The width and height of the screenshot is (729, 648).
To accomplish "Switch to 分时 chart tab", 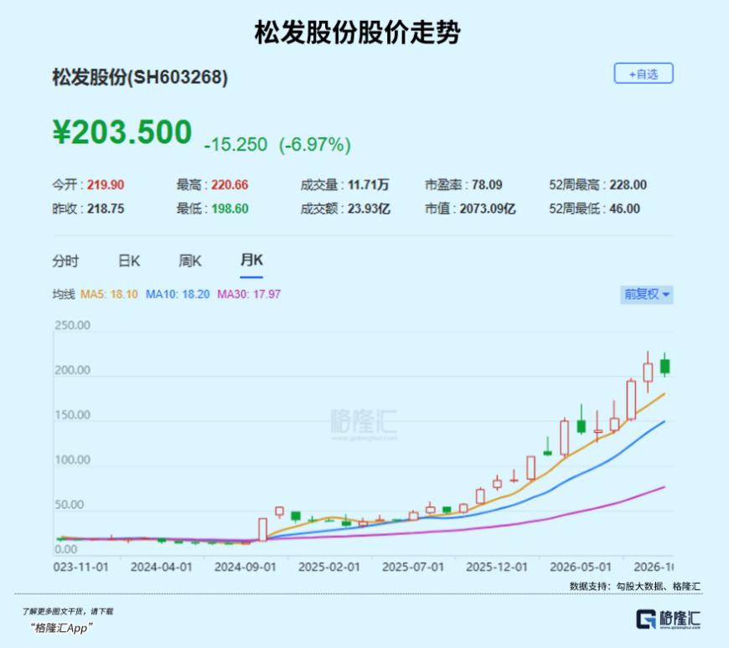I will [65, 261].
